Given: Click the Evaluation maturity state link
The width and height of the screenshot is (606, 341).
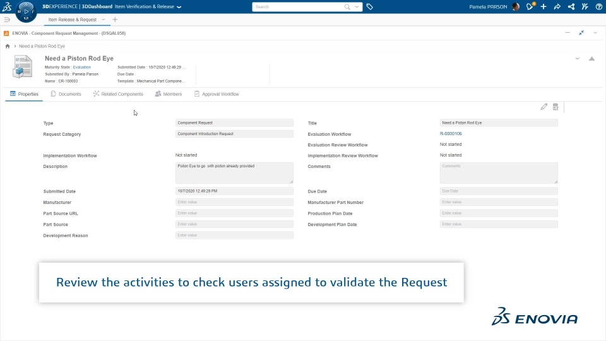Looking at the screenshot, I should (x=82, y=67).
